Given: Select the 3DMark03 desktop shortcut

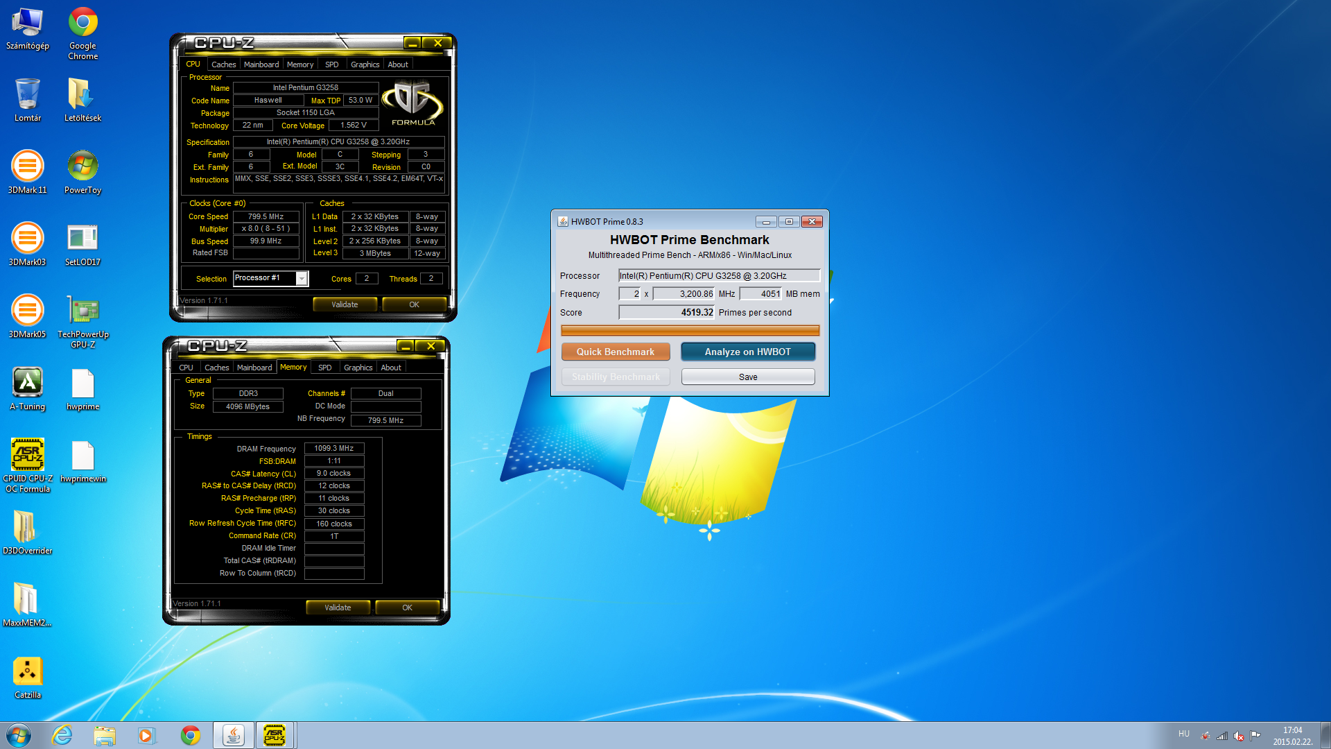Looking at the screenshot, I should pos(28,244).
